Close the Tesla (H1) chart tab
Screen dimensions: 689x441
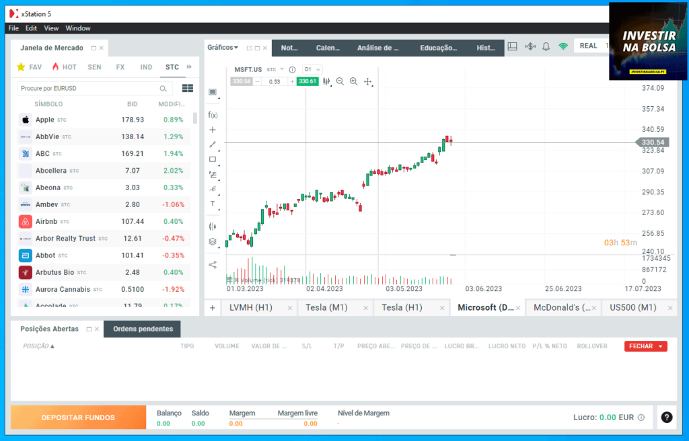pyautogui.click(x=441, y=309)
